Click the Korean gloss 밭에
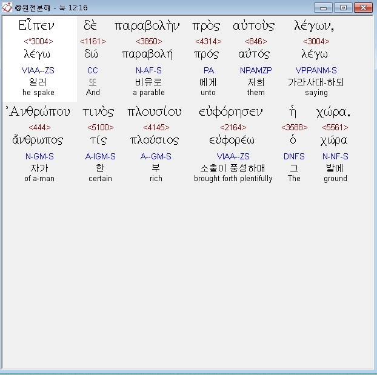Screen dimensions: 377x375 click(x=335, y=168)
